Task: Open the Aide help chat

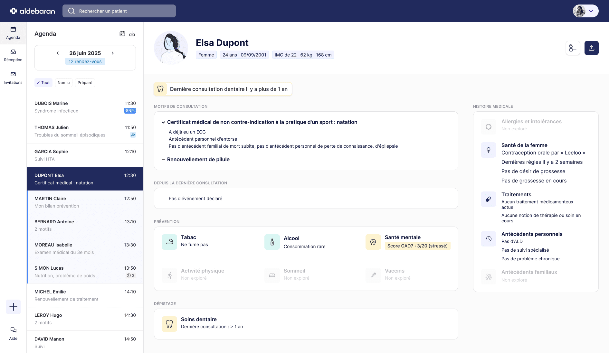Action: tap(13, 334)
